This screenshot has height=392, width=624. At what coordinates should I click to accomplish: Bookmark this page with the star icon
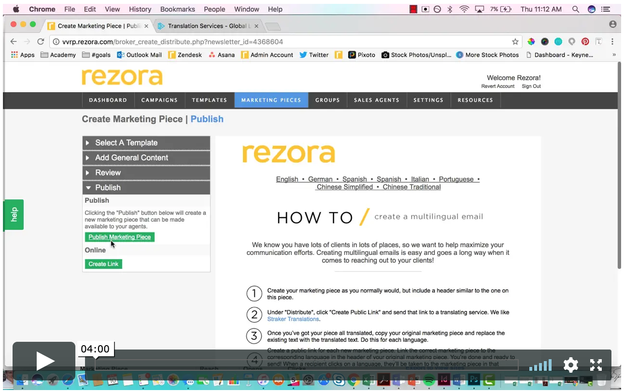[515, 42]
